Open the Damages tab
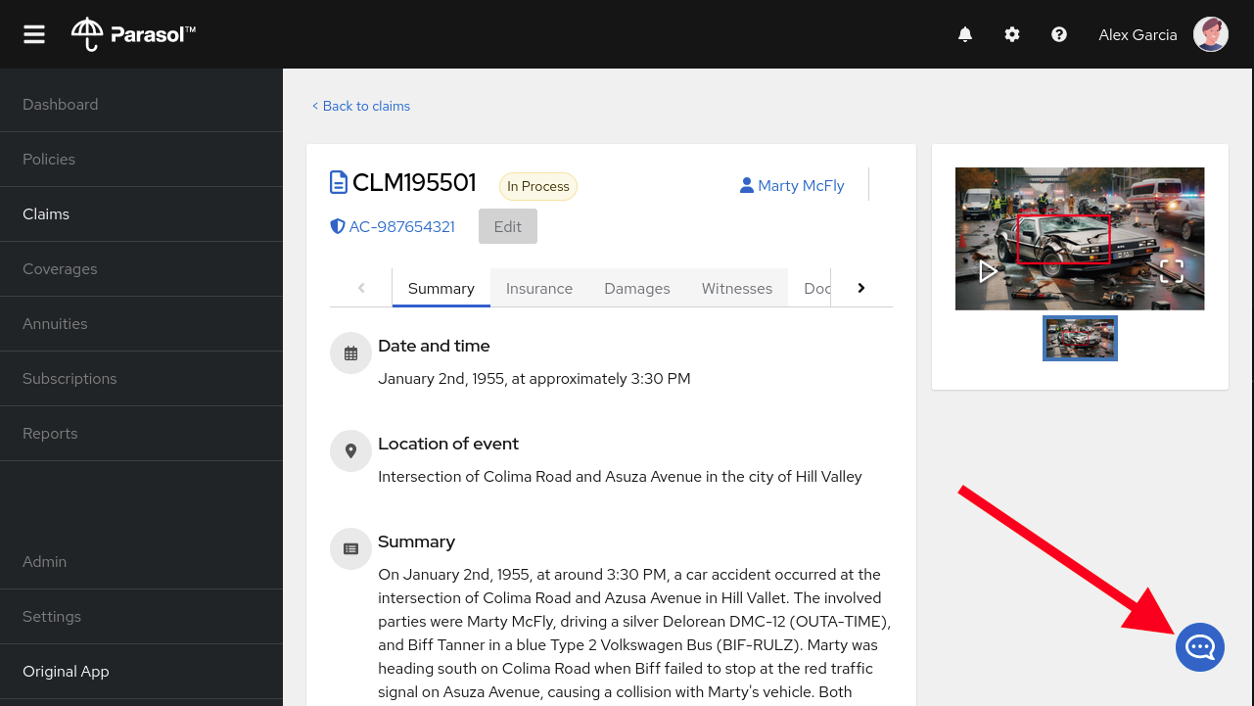Viewport: 1254px width, 706px height. tap(637, 288)
